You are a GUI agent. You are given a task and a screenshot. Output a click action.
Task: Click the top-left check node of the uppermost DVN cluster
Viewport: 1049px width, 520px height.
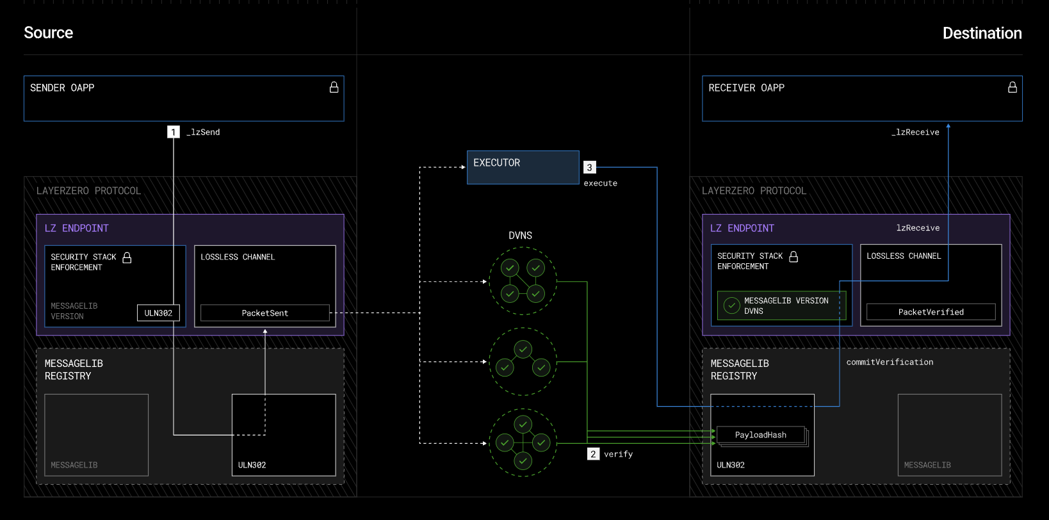pyautogui.click(x=510, y=268)
